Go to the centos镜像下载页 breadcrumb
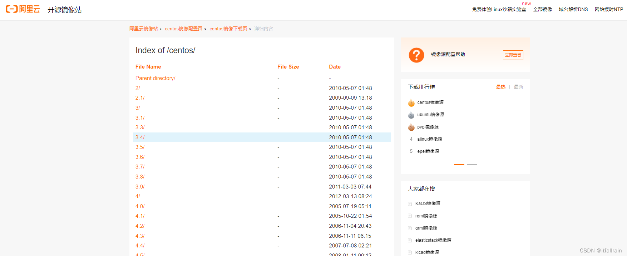The width and height of the screenshot is (627, 256). click(228, 29)
